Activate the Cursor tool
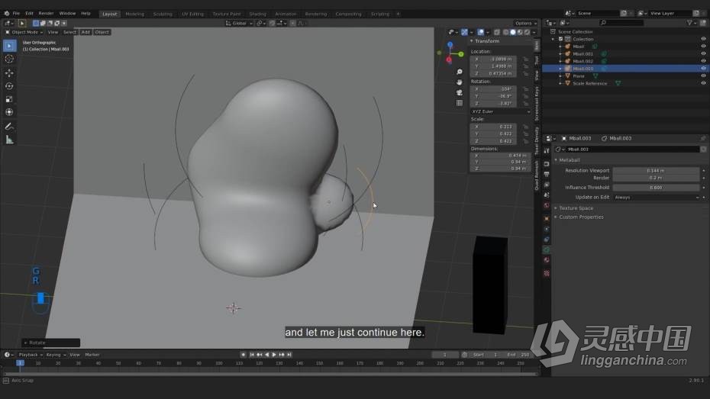Screen dimensions: 710x399 point(9,59)
